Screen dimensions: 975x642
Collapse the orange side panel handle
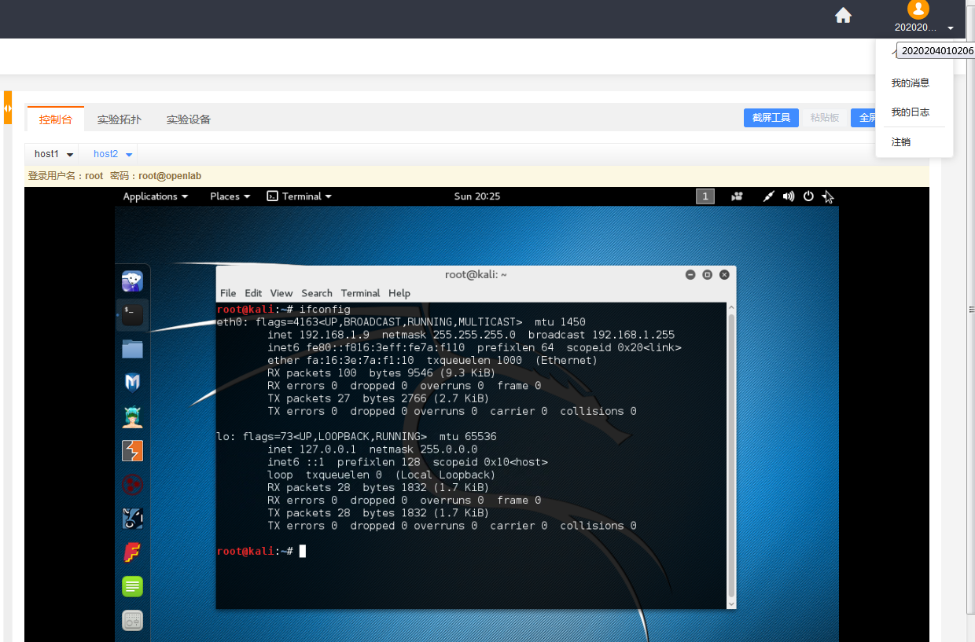click(x=7, y=108)
